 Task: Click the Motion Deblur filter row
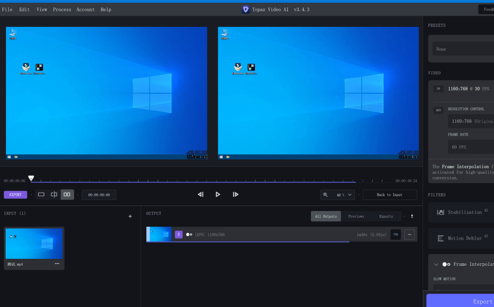pos(461,238)
